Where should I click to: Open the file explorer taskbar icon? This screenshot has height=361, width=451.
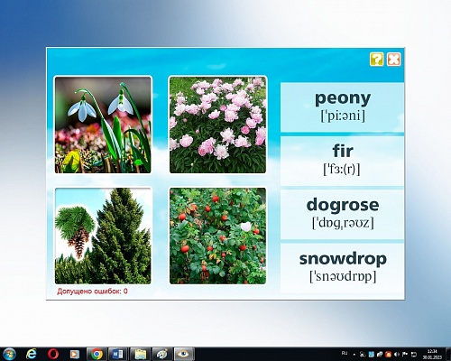pyautogui.click(x=140, y=354)
